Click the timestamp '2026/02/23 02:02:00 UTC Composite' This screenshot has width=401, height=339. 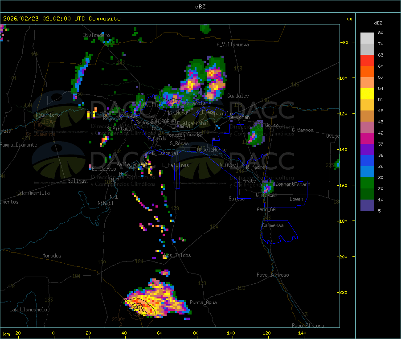[x=61, y=19]
